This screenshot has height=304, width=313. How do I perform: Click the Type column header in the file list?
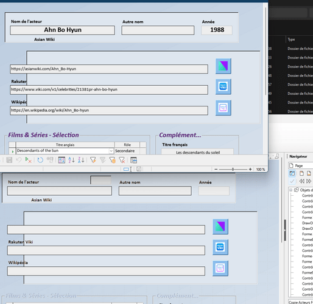point(291,40)
